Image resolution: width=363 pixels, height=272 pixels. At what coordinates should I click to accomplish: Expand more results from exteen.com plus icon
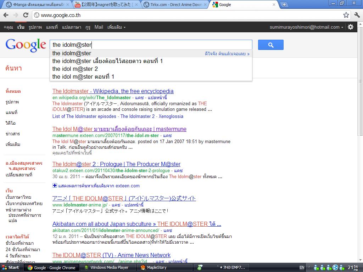tap(55, 186)
